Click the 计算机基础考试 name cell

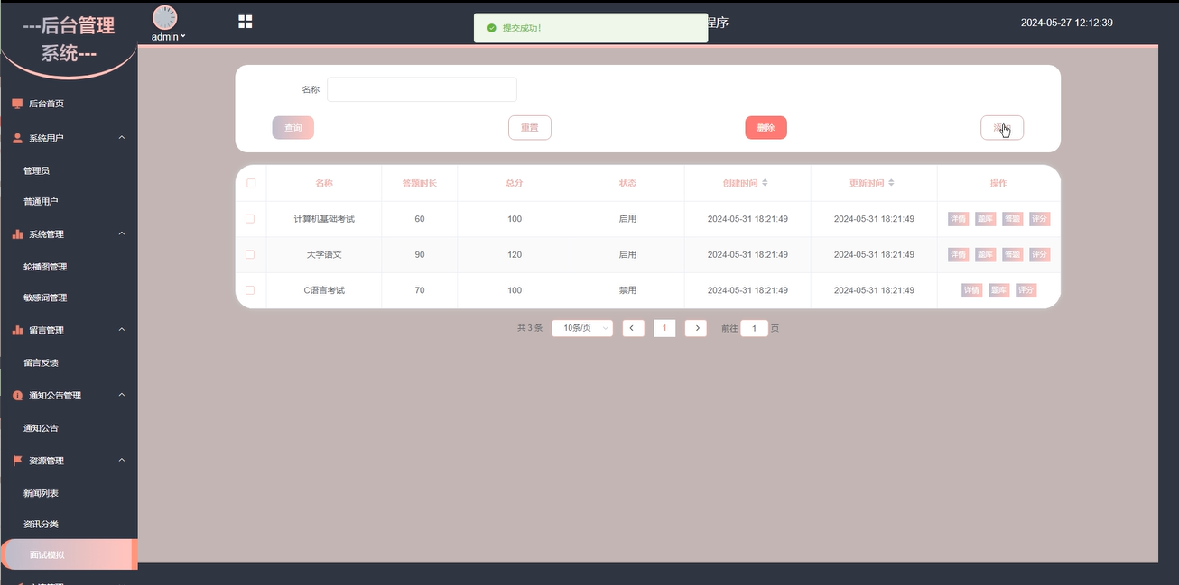coord(324,219)
